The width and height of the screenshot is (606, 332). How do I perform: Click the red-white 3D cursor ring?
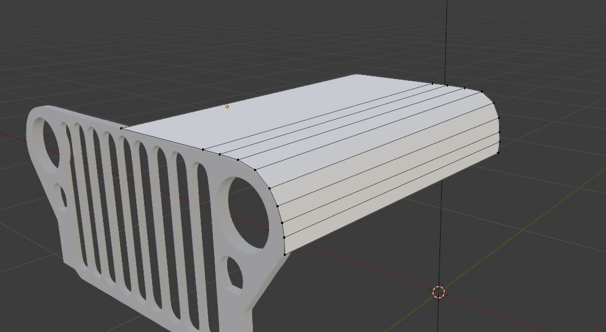coord(439,293)
